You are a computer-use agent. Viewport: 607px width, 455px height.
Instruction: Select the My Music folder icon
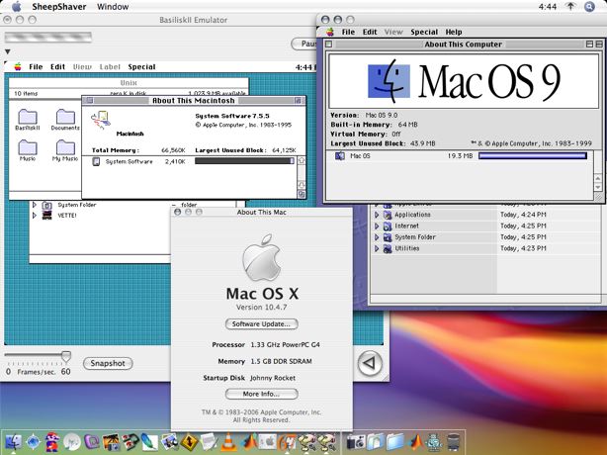pos(65,147)
